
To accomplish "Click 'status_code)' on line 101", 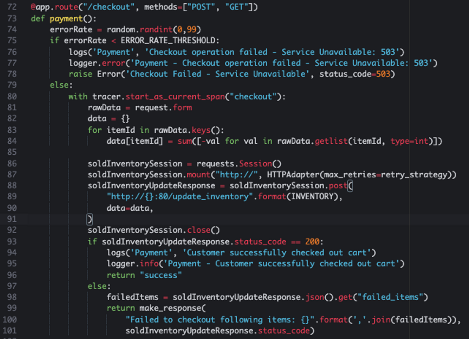I will [286, 331].
